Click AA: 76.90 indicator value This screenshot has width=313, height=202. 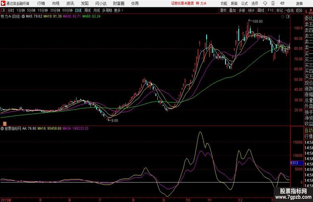[x=29, y=129]
